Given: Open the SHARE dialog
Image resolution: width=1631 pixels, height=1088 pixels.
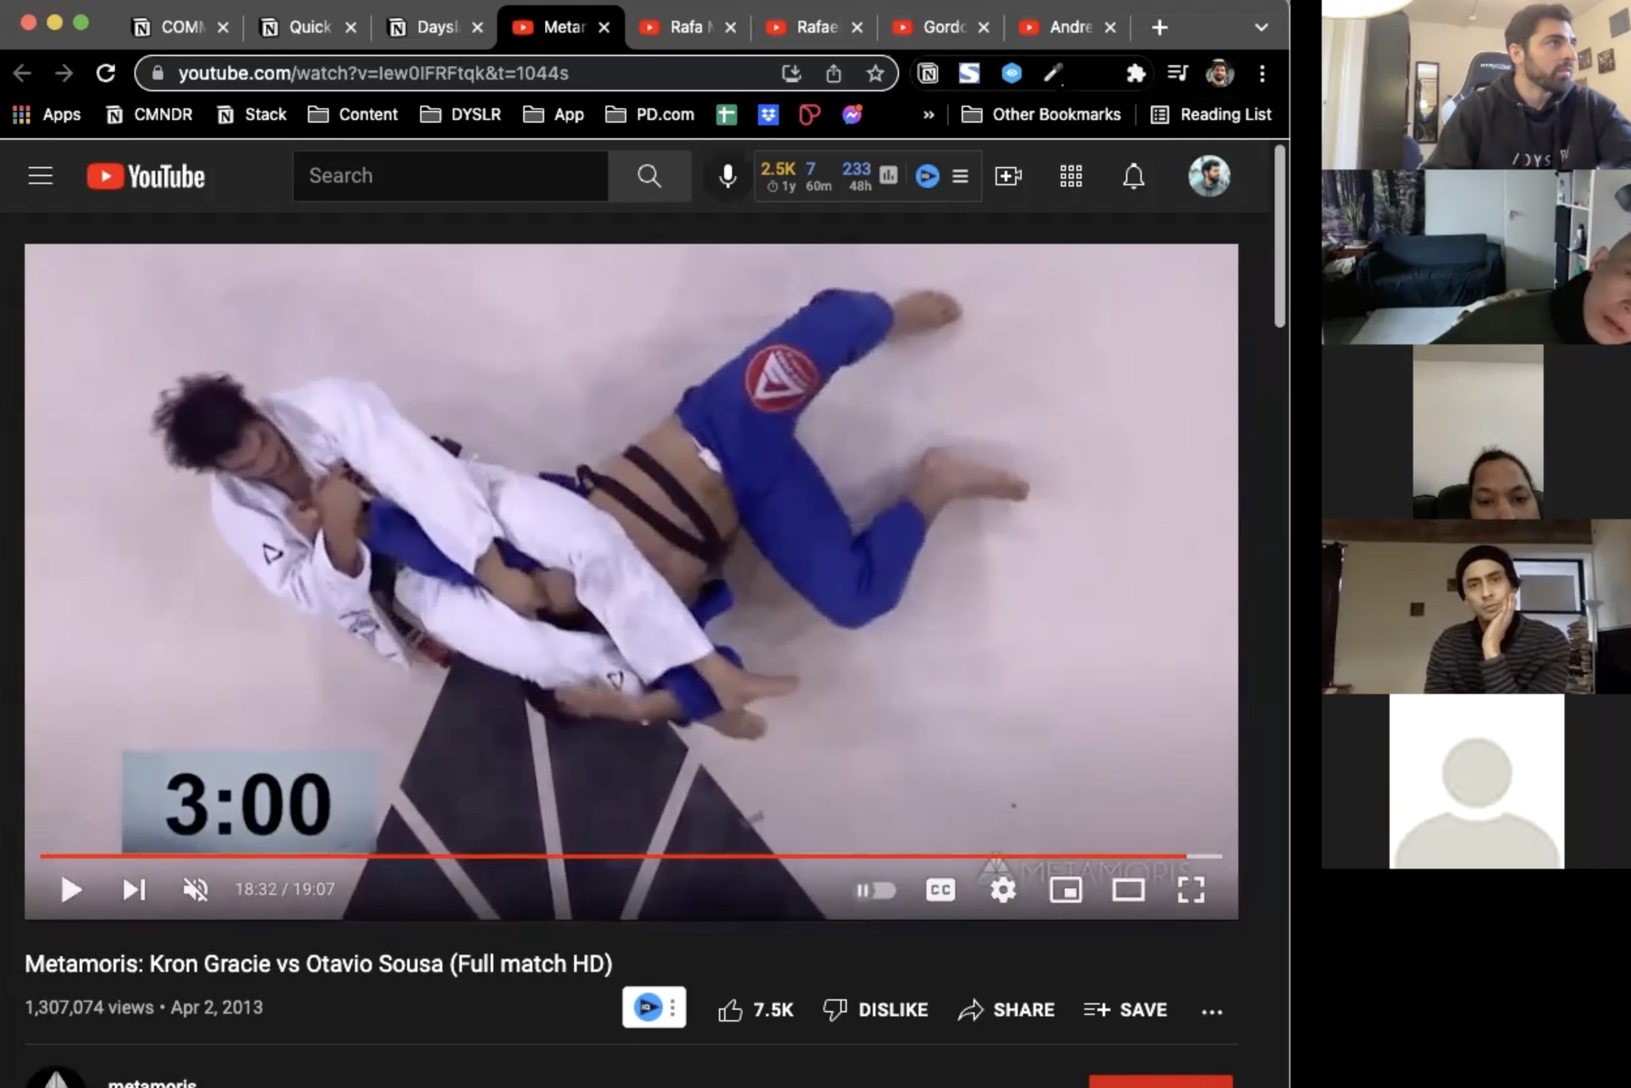Looking at the screenshot, I should (1005, 1010).
